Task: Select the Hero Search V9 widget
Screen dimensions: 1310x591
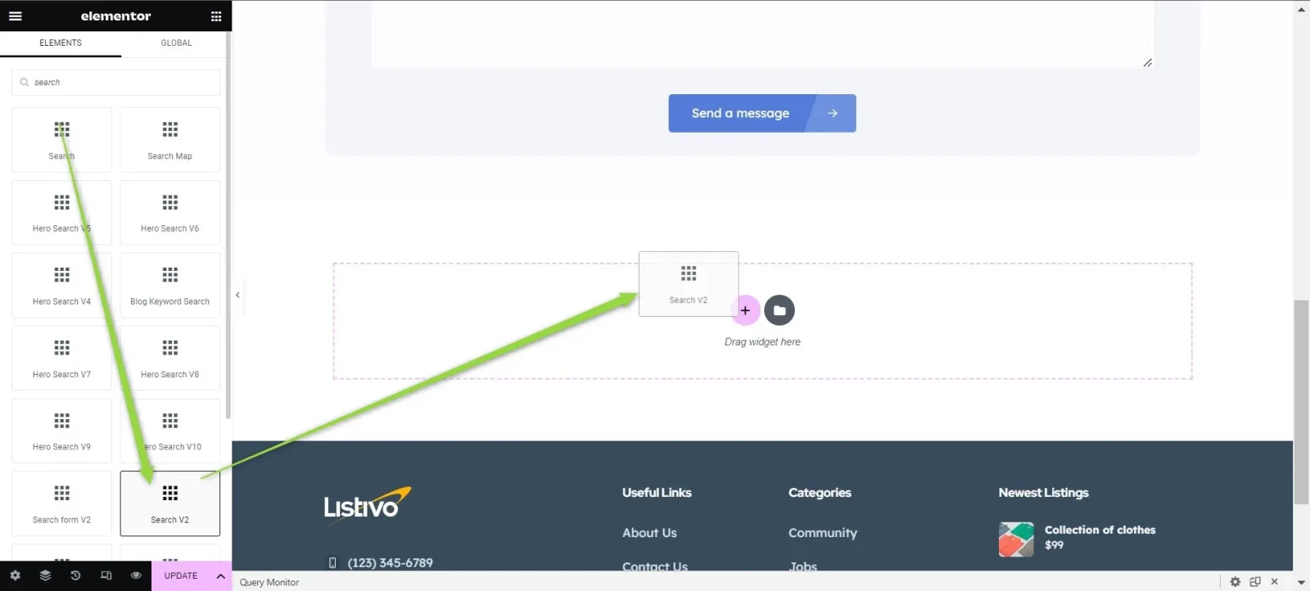Action: 61,431
